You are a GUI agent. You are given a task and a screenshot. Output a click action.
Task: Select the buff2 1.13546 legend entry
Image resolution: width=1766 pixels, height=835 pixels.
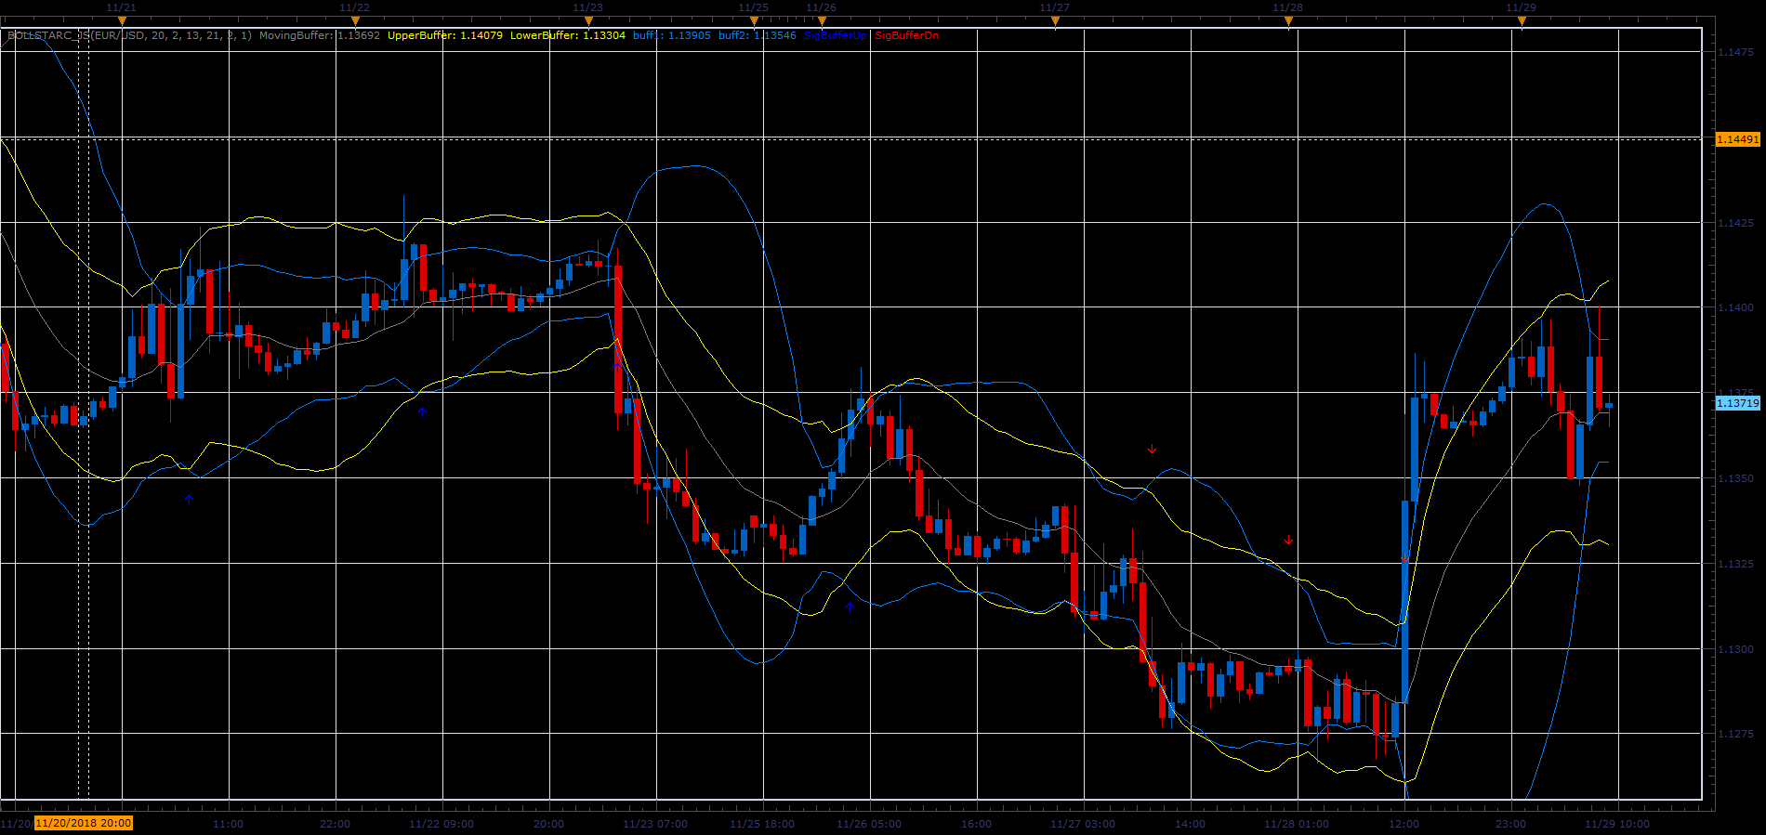[758, 35]
